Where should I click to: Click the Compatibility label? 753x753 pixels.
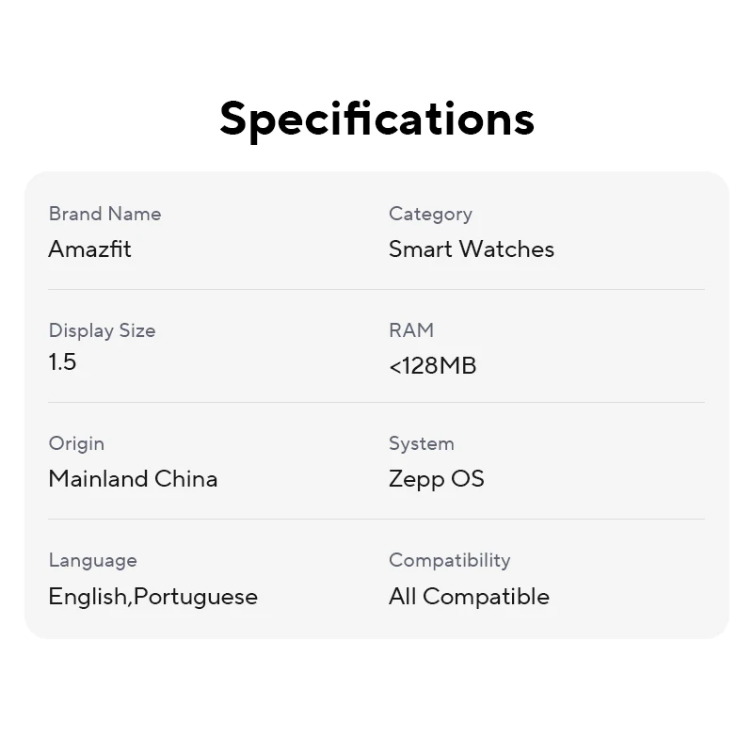(x=450, y=560)
